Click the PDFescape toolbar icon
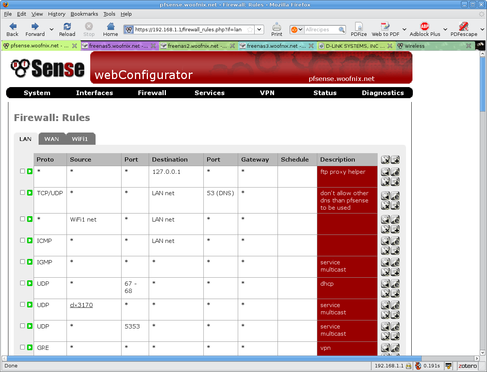This screenshot has height=372, width=487. (x=464, y=29)
